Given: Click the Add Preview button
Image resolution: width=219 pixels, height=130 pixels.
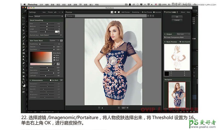Looking at the screenshot, I should (125, 12).
